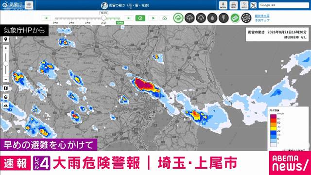Open the HOME button in header
Image resolution: width=311 pixels, height=175 pixels.
(x=29, y=5)
